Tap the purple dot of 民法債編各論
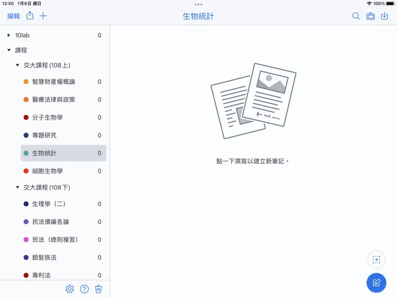Image resolution: width=397 pixels, height=298 pixels. 26,222
